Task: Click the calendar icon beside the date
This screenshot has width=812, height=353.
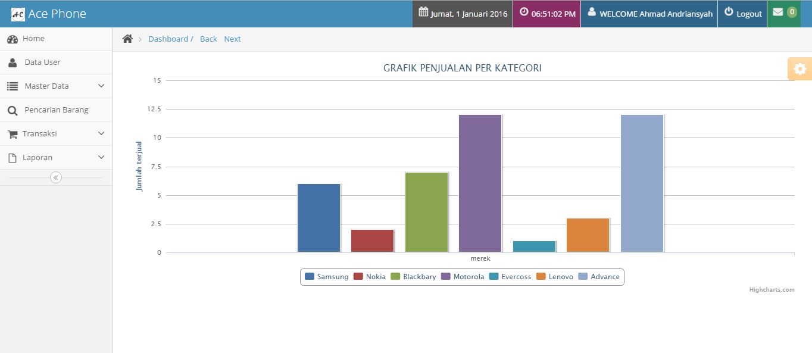Action: (423, 12)
